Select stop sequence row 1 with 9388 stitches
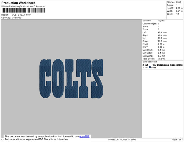This screenshot has width=184, height=142. pos(163,68)
